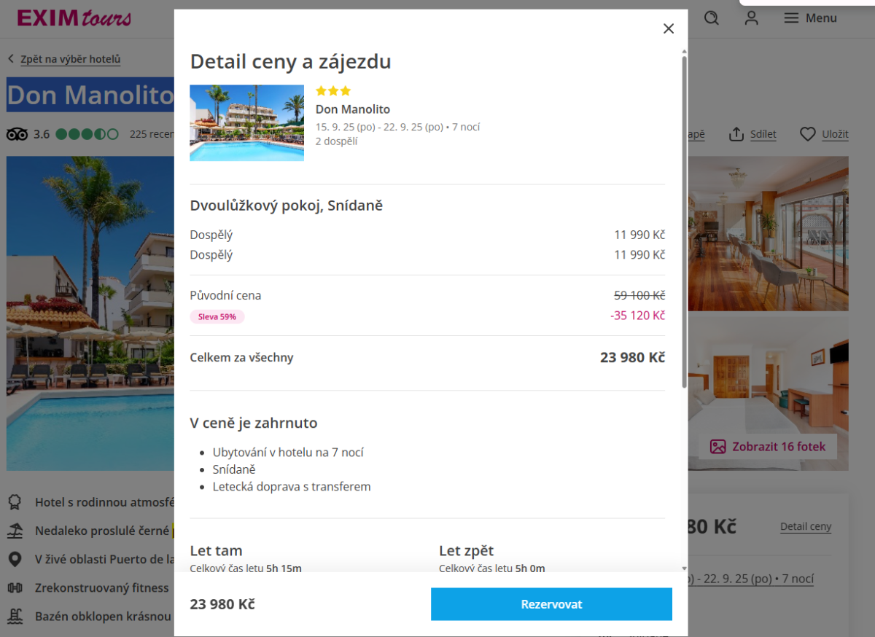Close the price detail dialog with X
The height and width of the screenshot is (637, 875).
click(x=668, y=28)
